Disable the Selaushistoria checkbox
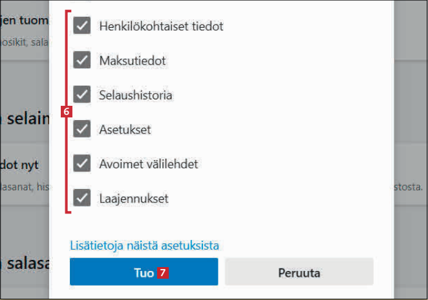Screen dimensions: 428x300 point(82,95)
